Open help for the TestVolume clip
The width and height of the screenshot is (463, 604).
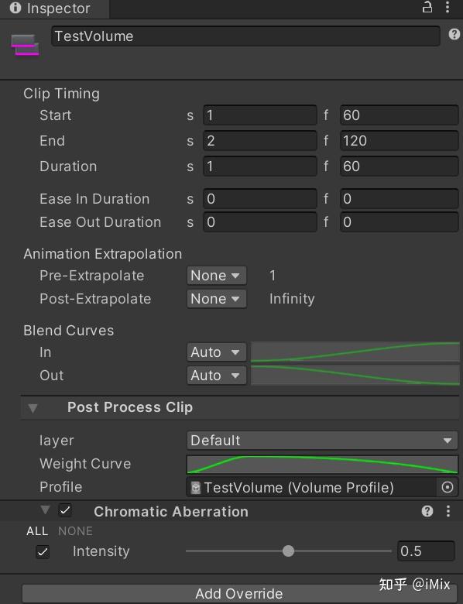[454, 35]
